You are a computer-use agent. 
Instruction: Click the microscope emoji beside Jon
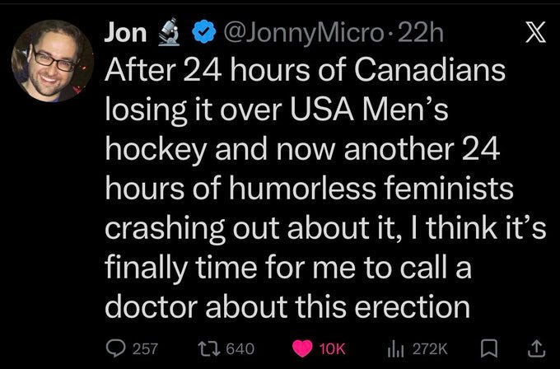170,31
